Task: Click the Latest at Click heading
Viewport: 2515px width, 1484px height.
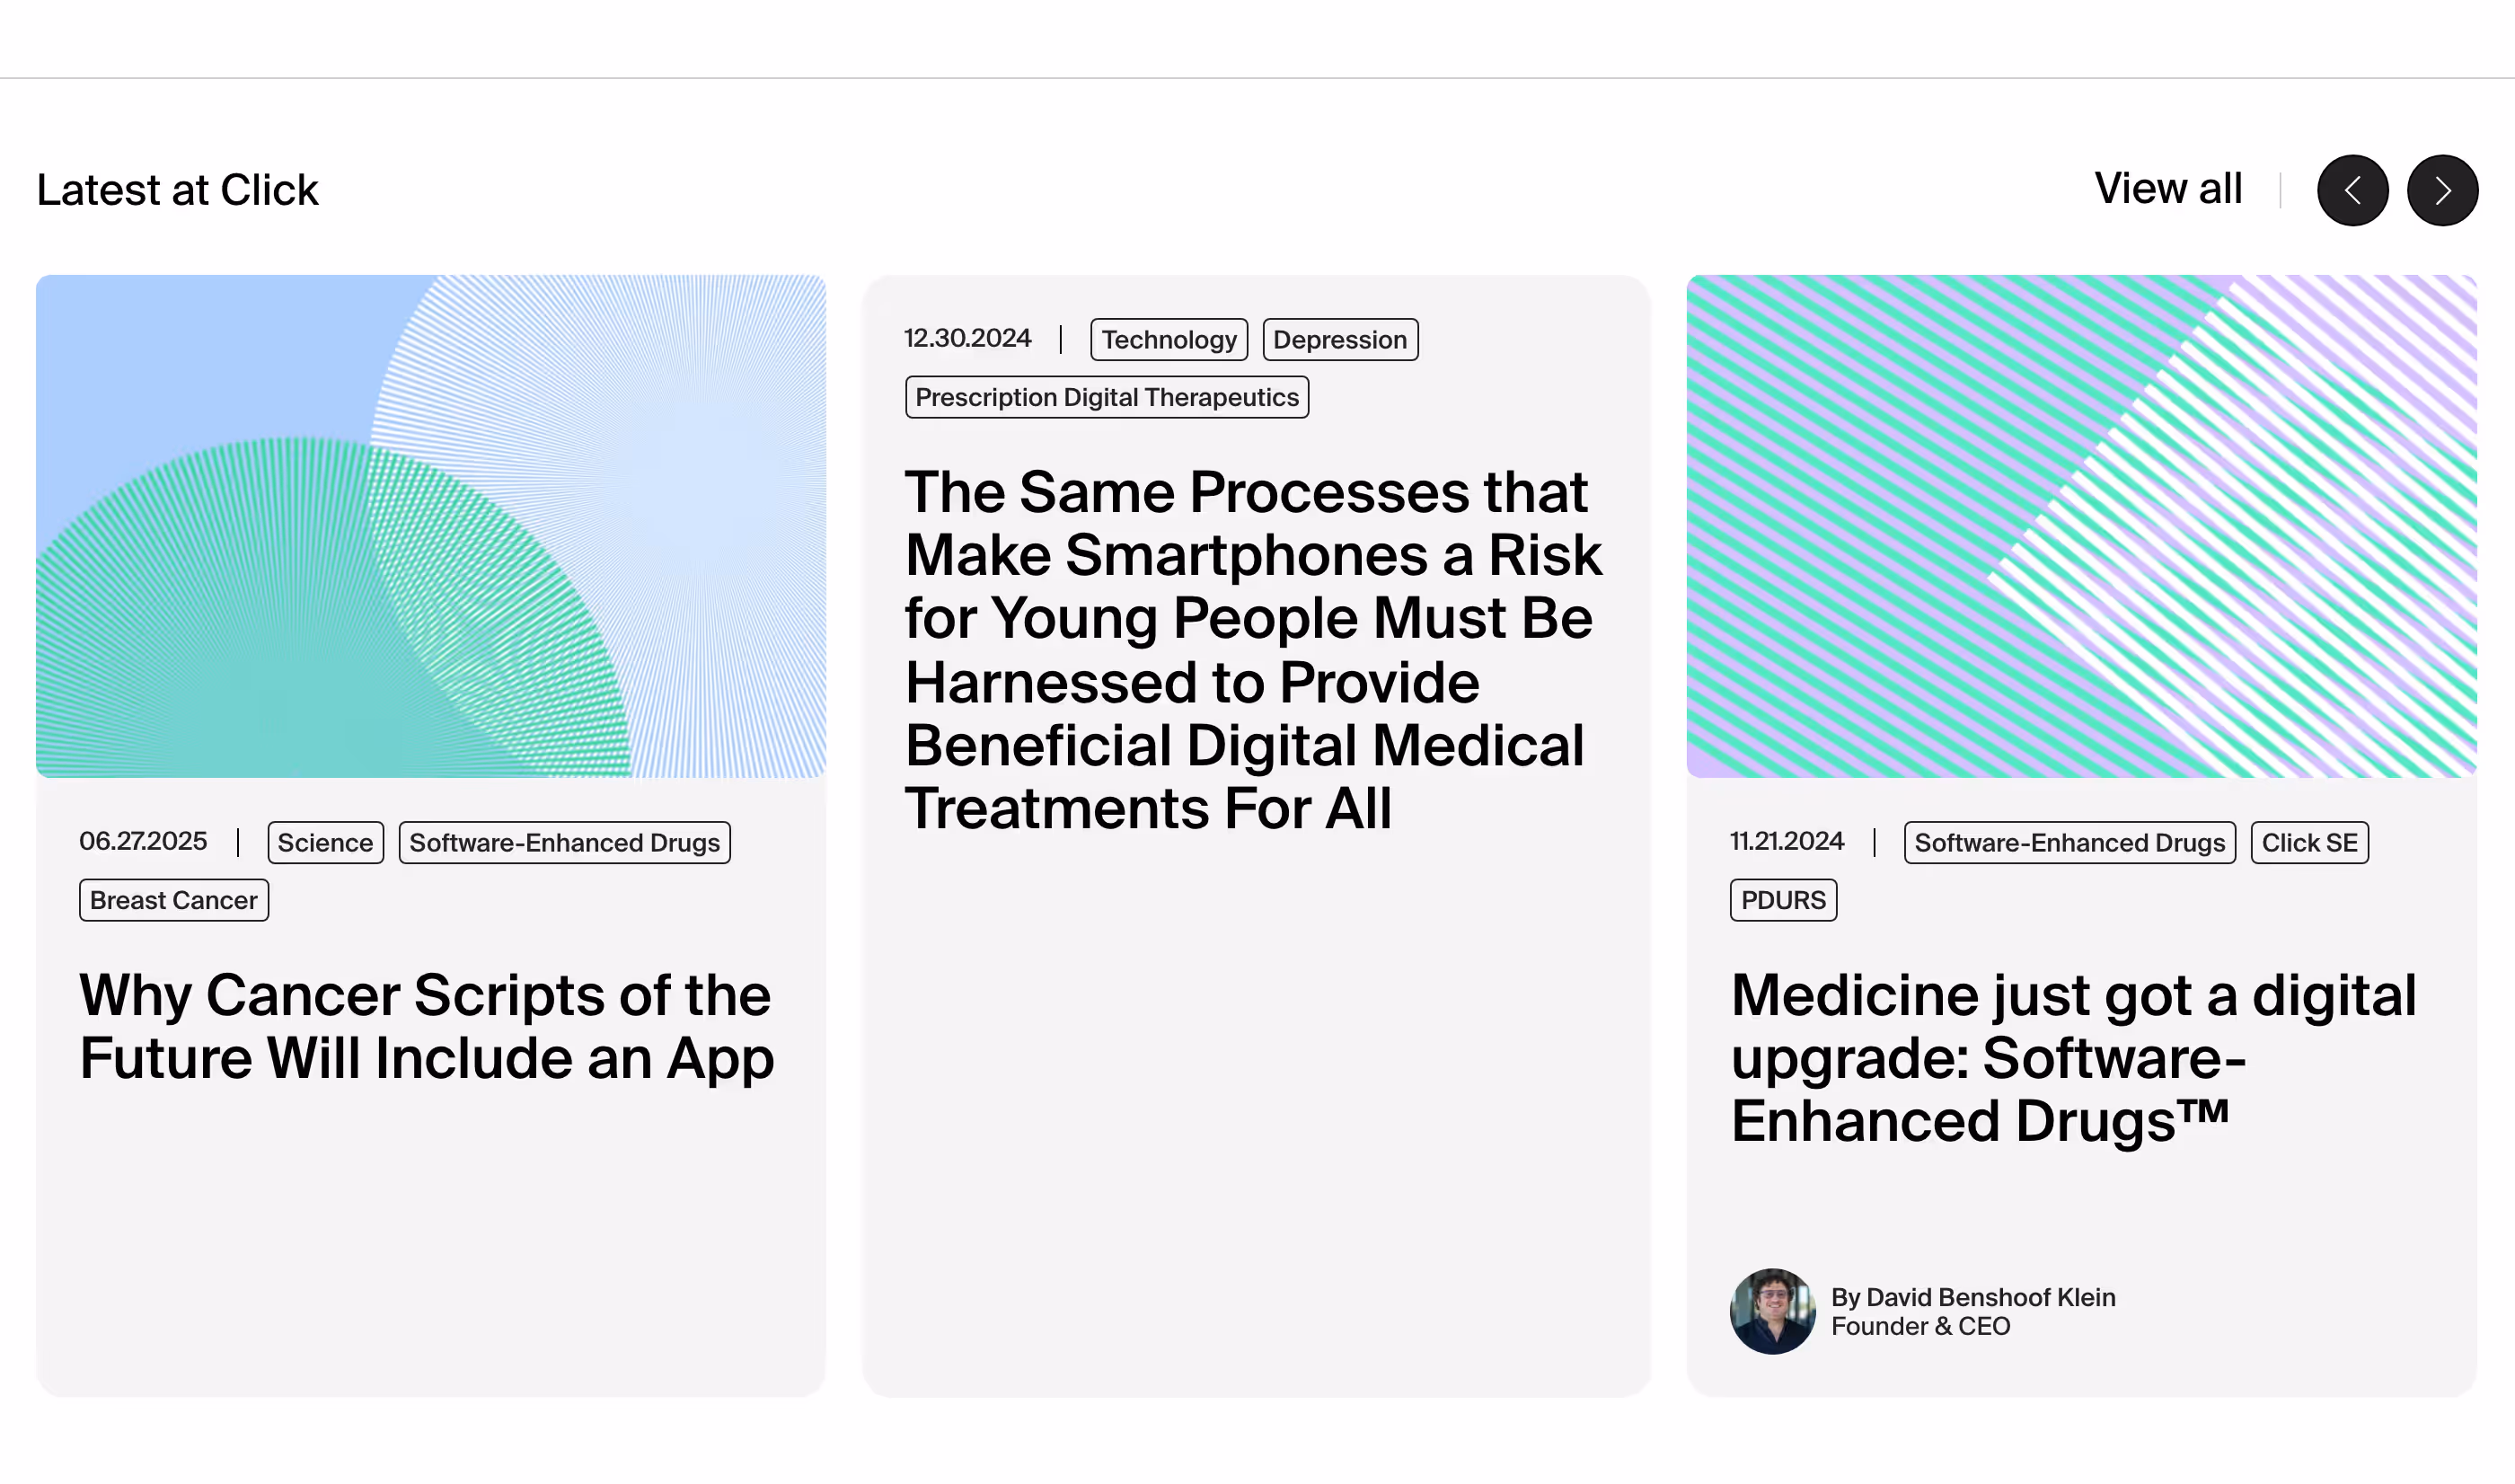Action: click(178, 190)
